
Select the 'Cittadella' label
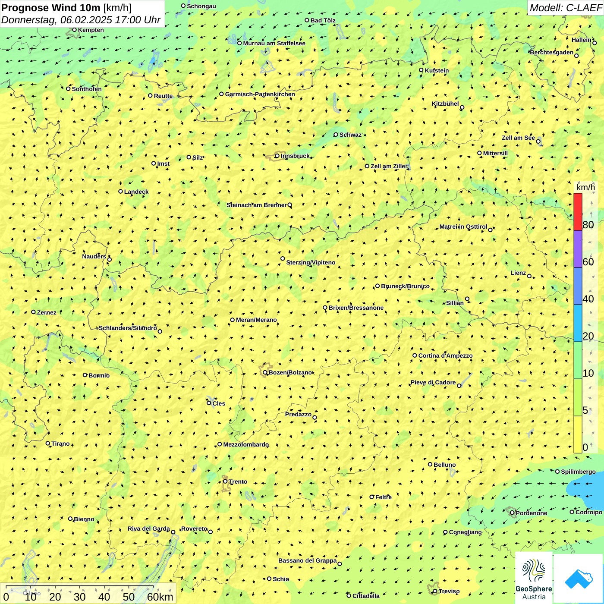tap(366, 596)
